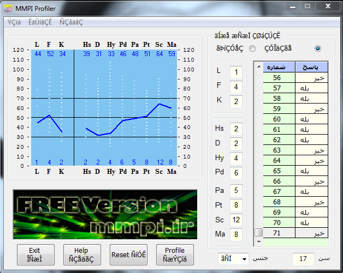
Task: Open the middle menu in the menu bar
Action: [41, 22]
